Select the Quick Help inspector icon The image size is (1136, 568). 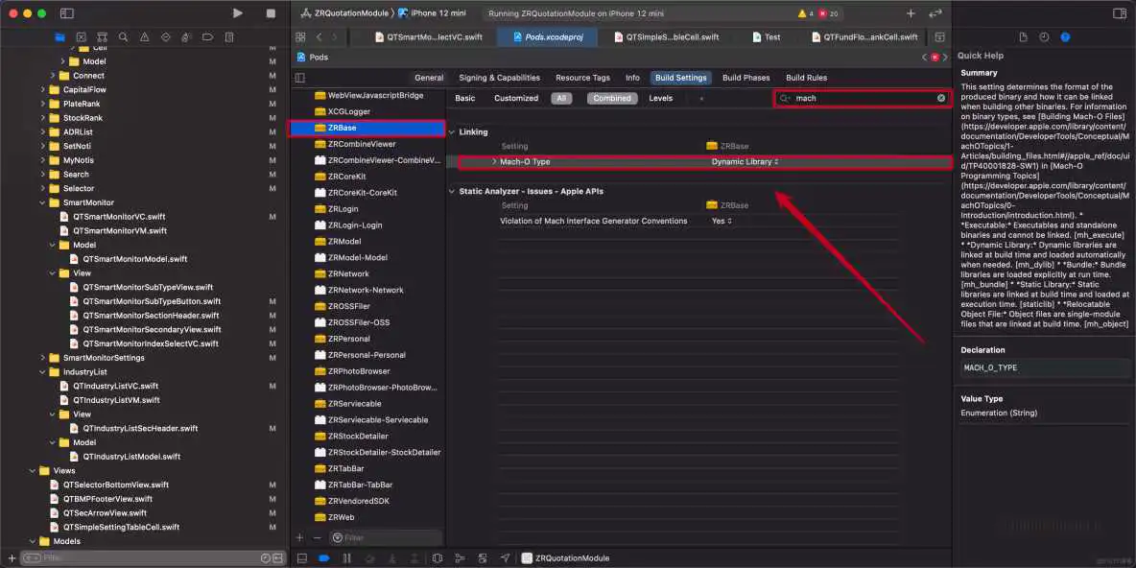(1065, 37)
